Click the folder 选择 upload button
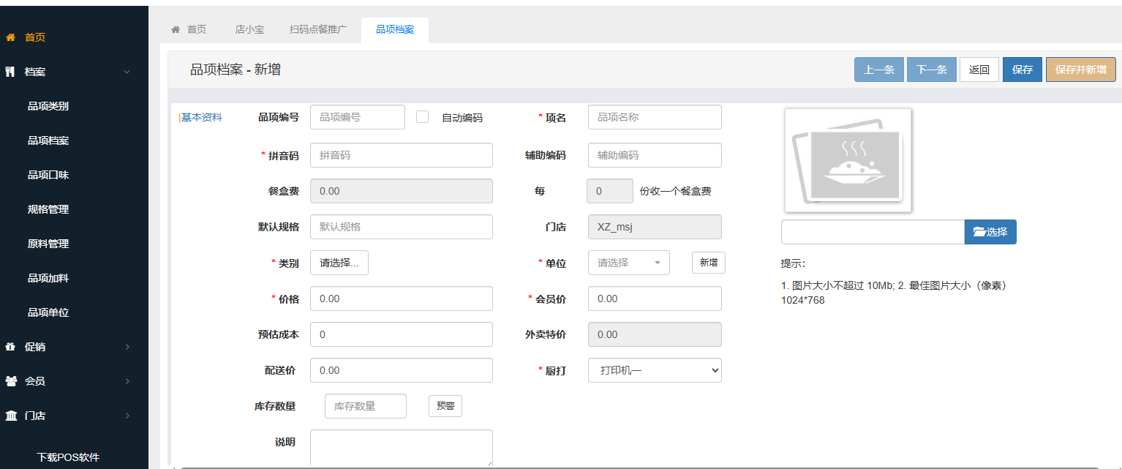Screen dimensions: 1122x469 pyautogui.click(x=990, y=232)
